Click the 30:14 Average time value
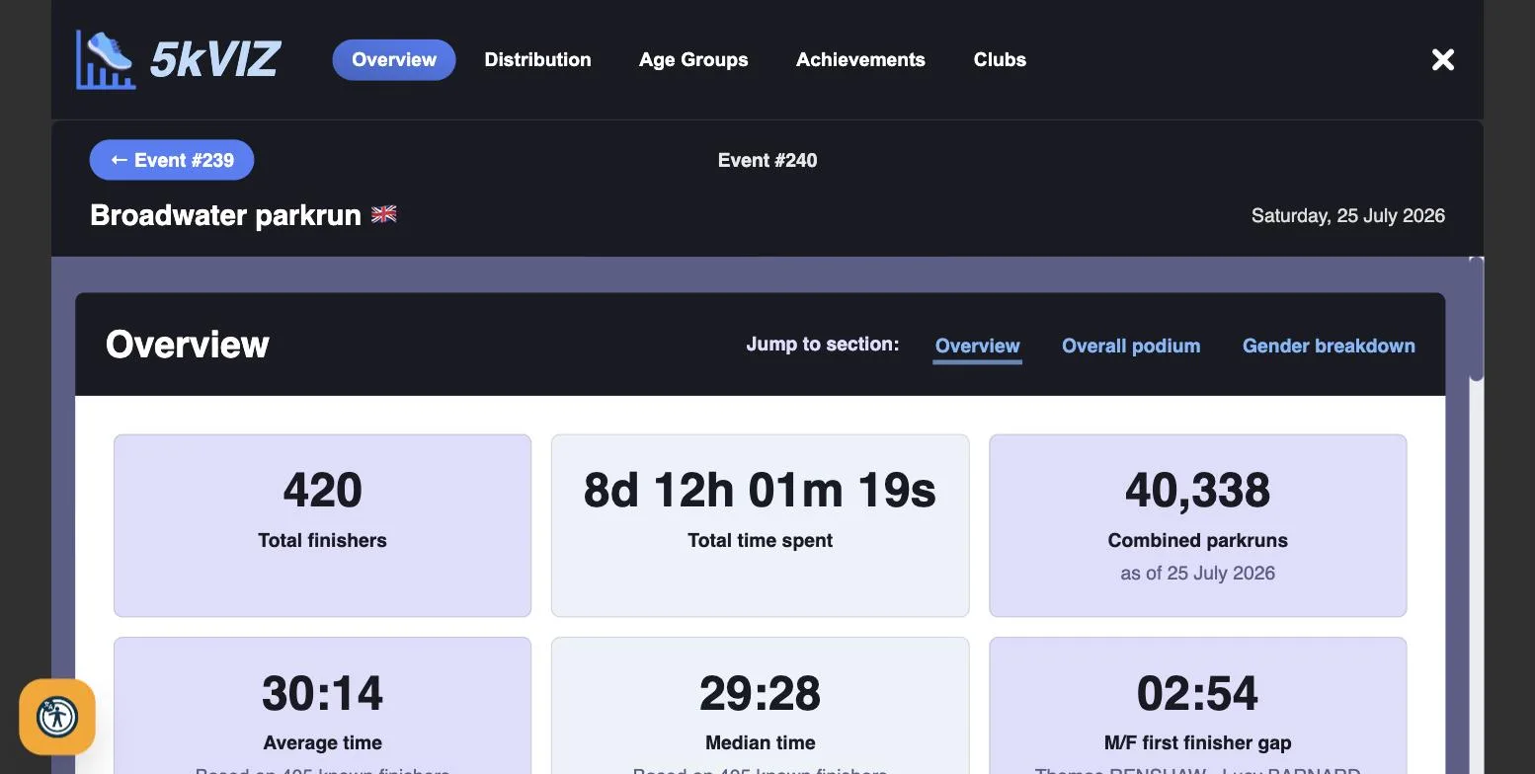Image resolution: width=1535 pixels, height=774 pixels. 322,693
